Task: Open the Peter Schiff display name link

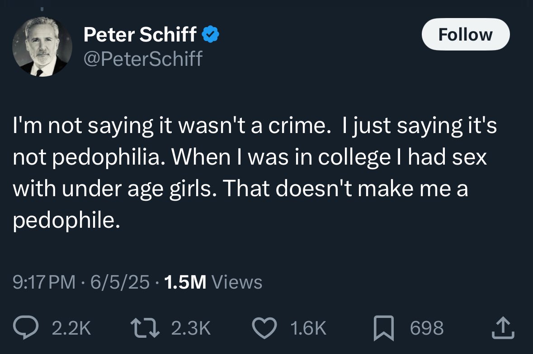Action: 140,34
